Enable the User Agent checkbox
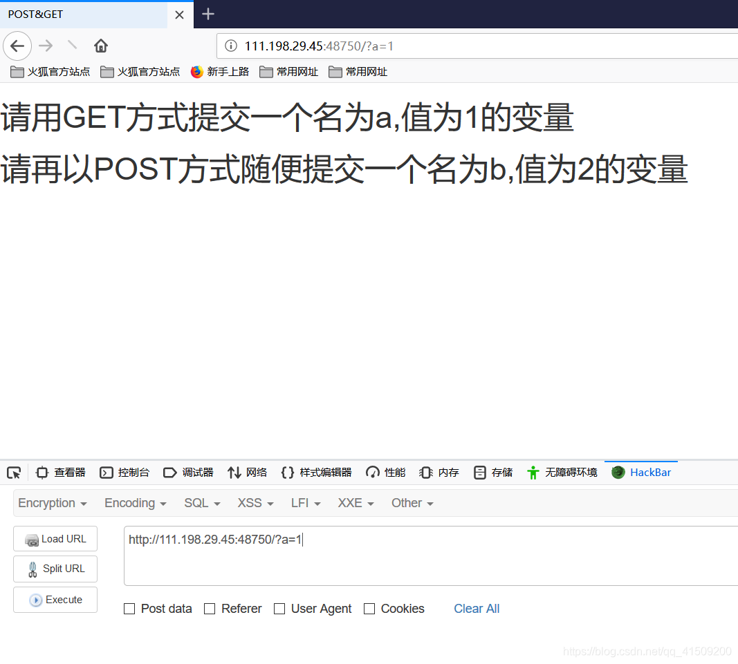This screenshot has height=664, width=738. 279,609
